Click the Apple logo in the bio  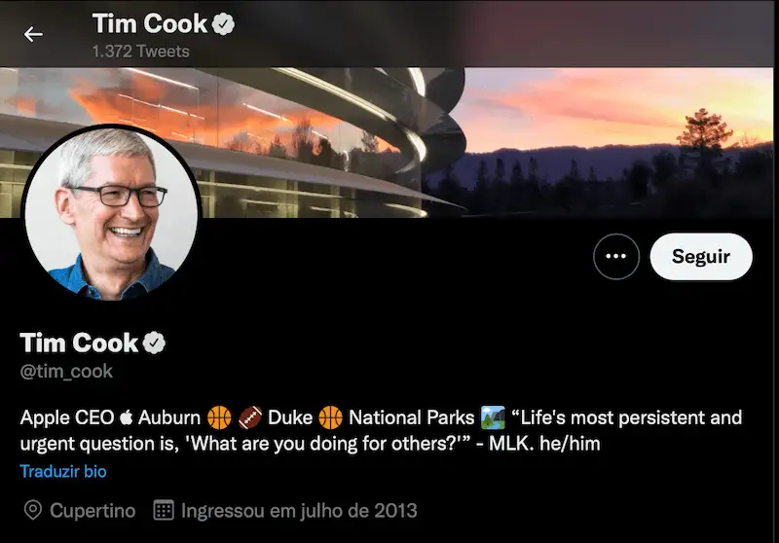pos(126,418)
